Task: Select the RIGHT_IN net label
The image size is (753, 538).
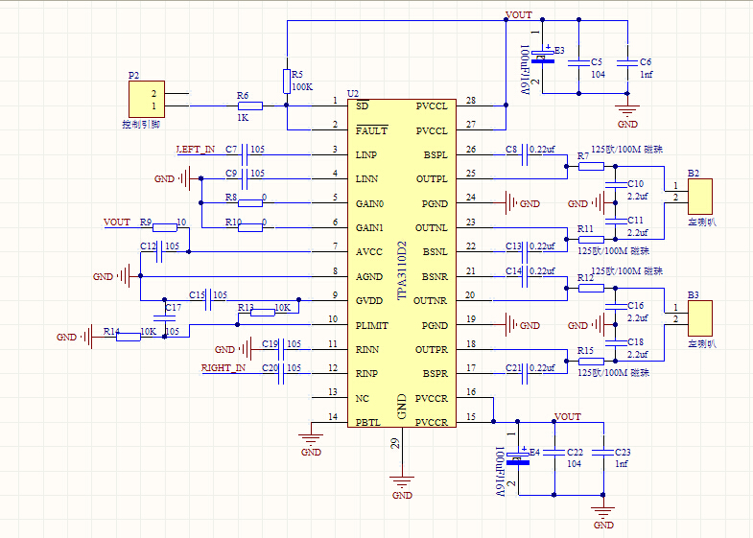Action: 224,368
